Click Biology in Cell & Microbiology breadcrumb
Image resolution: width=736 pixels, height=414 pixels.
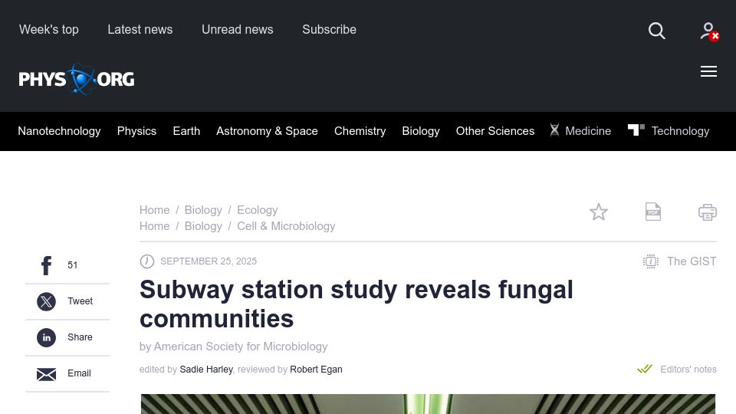click(x=203, y=226)
